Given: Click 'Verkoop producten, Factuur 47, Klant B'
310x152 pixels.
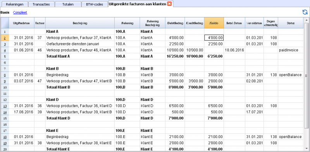Looking at the screenshot, I should 79,81.
